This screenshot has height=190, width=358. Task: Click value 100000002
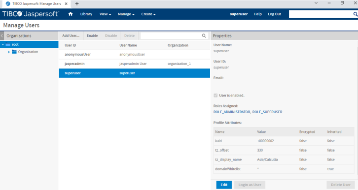point(265,141)
